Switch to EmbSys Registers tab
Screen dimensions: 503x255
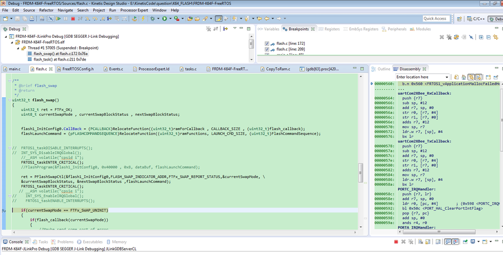360,29
